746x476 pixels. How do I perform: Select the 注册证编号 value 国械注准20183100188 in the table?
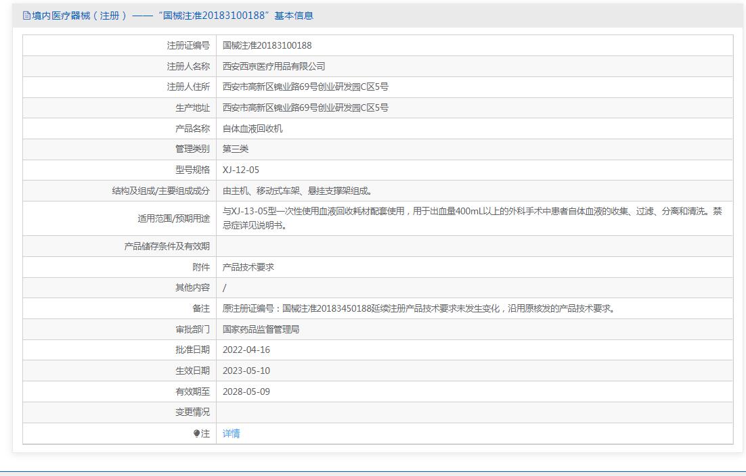pos(267,45)
